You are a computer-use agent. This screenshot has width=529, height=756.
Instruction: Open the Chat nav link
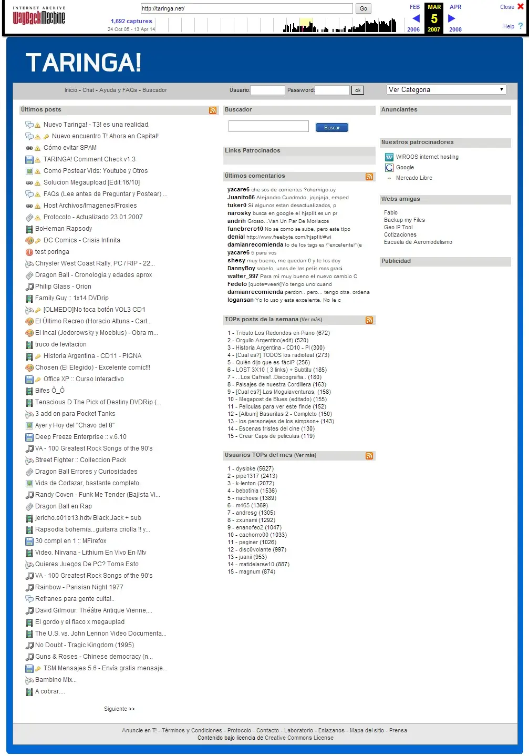[x=88, y=90]
